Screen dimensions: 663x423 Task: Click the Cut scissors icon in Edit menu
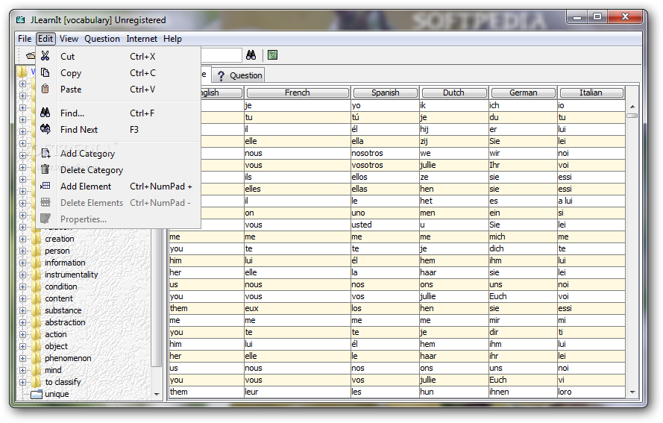45,56
